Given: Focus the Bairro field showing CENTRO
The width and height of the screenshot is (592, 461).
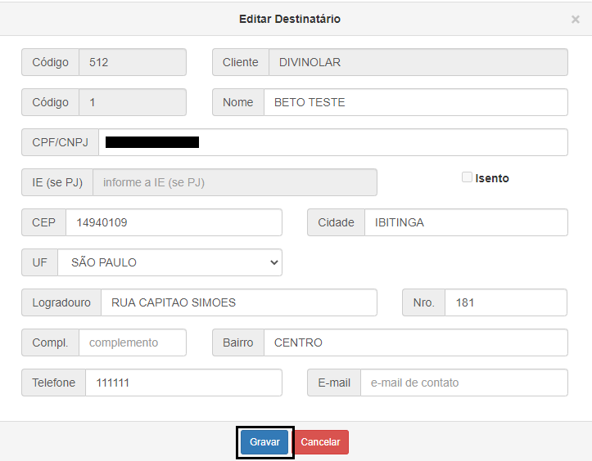Looking at the screenshot, I should click(415, 342).
